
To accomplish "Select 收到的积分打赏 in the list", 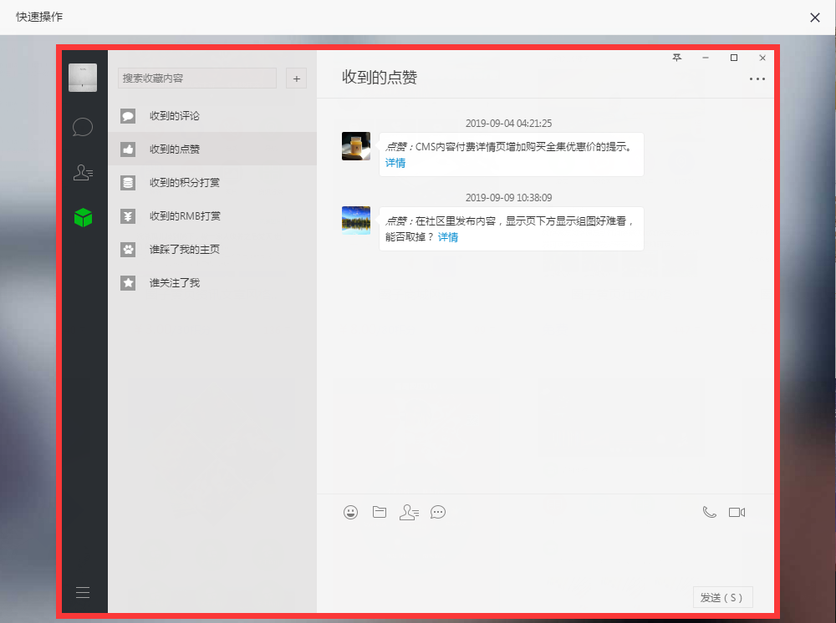I will coord(184,183).
